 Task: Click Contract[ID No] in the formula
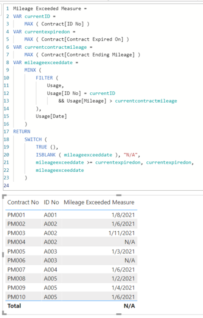pos(63,24)
